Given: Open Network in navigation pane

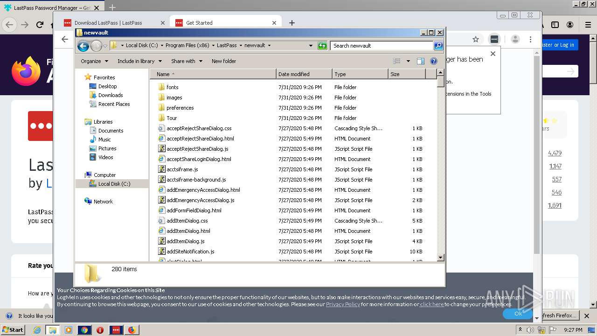Looking at the screenshot, I should click(103, 202).
